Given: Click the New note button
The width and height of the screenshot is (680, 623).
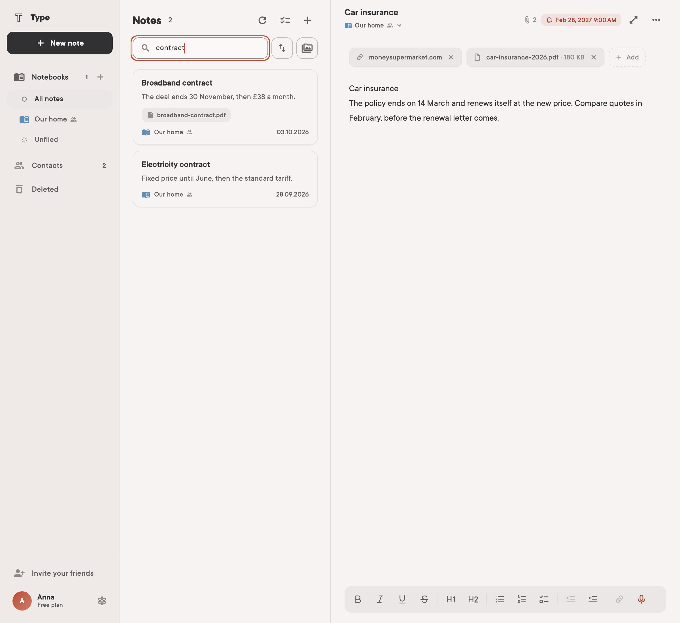Looking at the screenshot, I should tap(60, 43).
